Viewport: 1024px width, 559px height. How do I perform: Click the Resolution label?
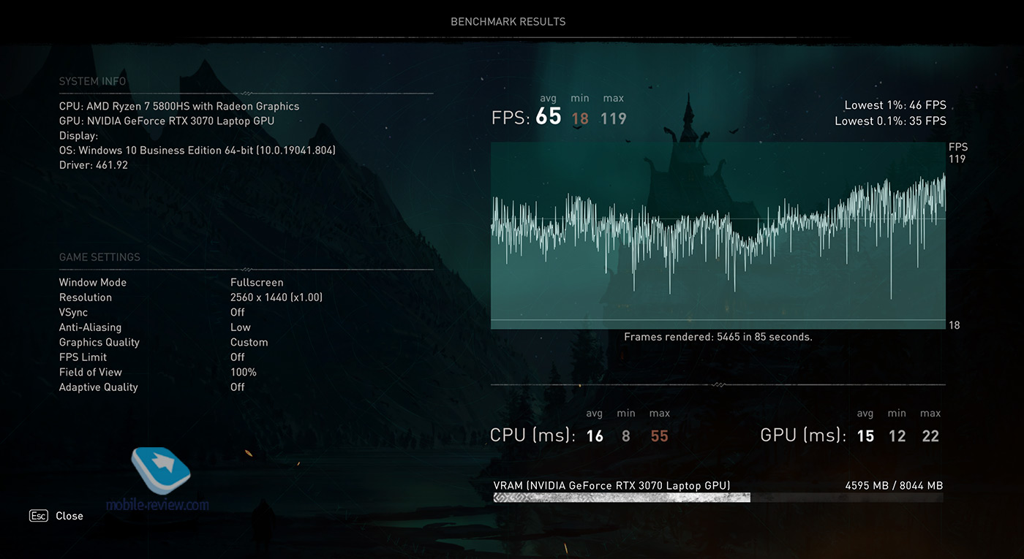[86, 297]
